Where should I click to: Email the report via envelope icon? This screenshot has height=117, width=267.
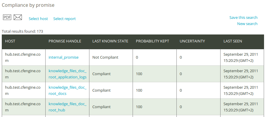18,17
